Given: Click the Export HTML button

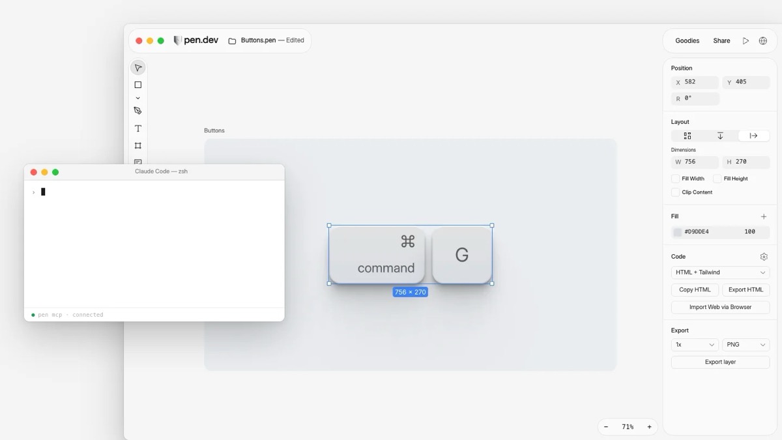Looking at the screenshot, I should pos(746,290).
